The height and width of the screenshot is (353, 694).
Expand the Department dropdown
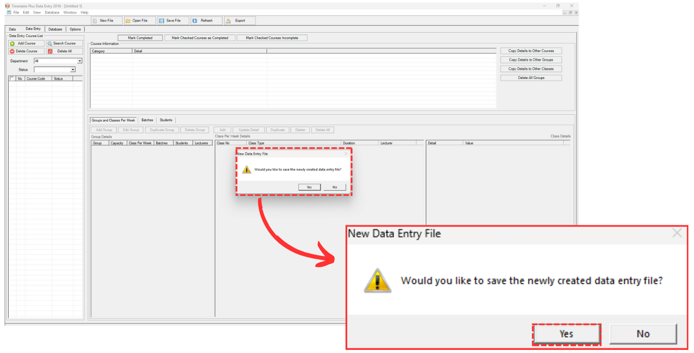tap(80, 61)
